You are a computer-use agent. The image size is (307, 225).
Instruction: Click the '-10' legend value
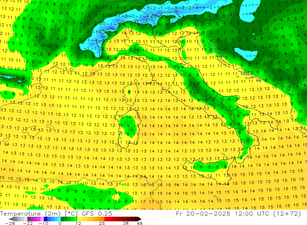[43, 223]
